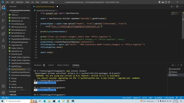Open editor More Actions ellipsis
Viewport: 184px width, 103px height.
pos(181,7)
